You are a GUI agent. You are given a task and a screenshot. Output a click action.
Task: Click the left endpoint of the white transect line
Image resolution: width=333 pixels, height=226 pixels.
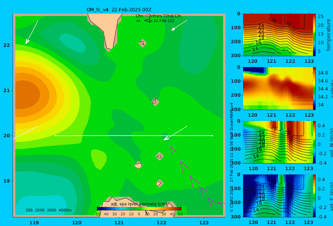click(x=55, y=136)
